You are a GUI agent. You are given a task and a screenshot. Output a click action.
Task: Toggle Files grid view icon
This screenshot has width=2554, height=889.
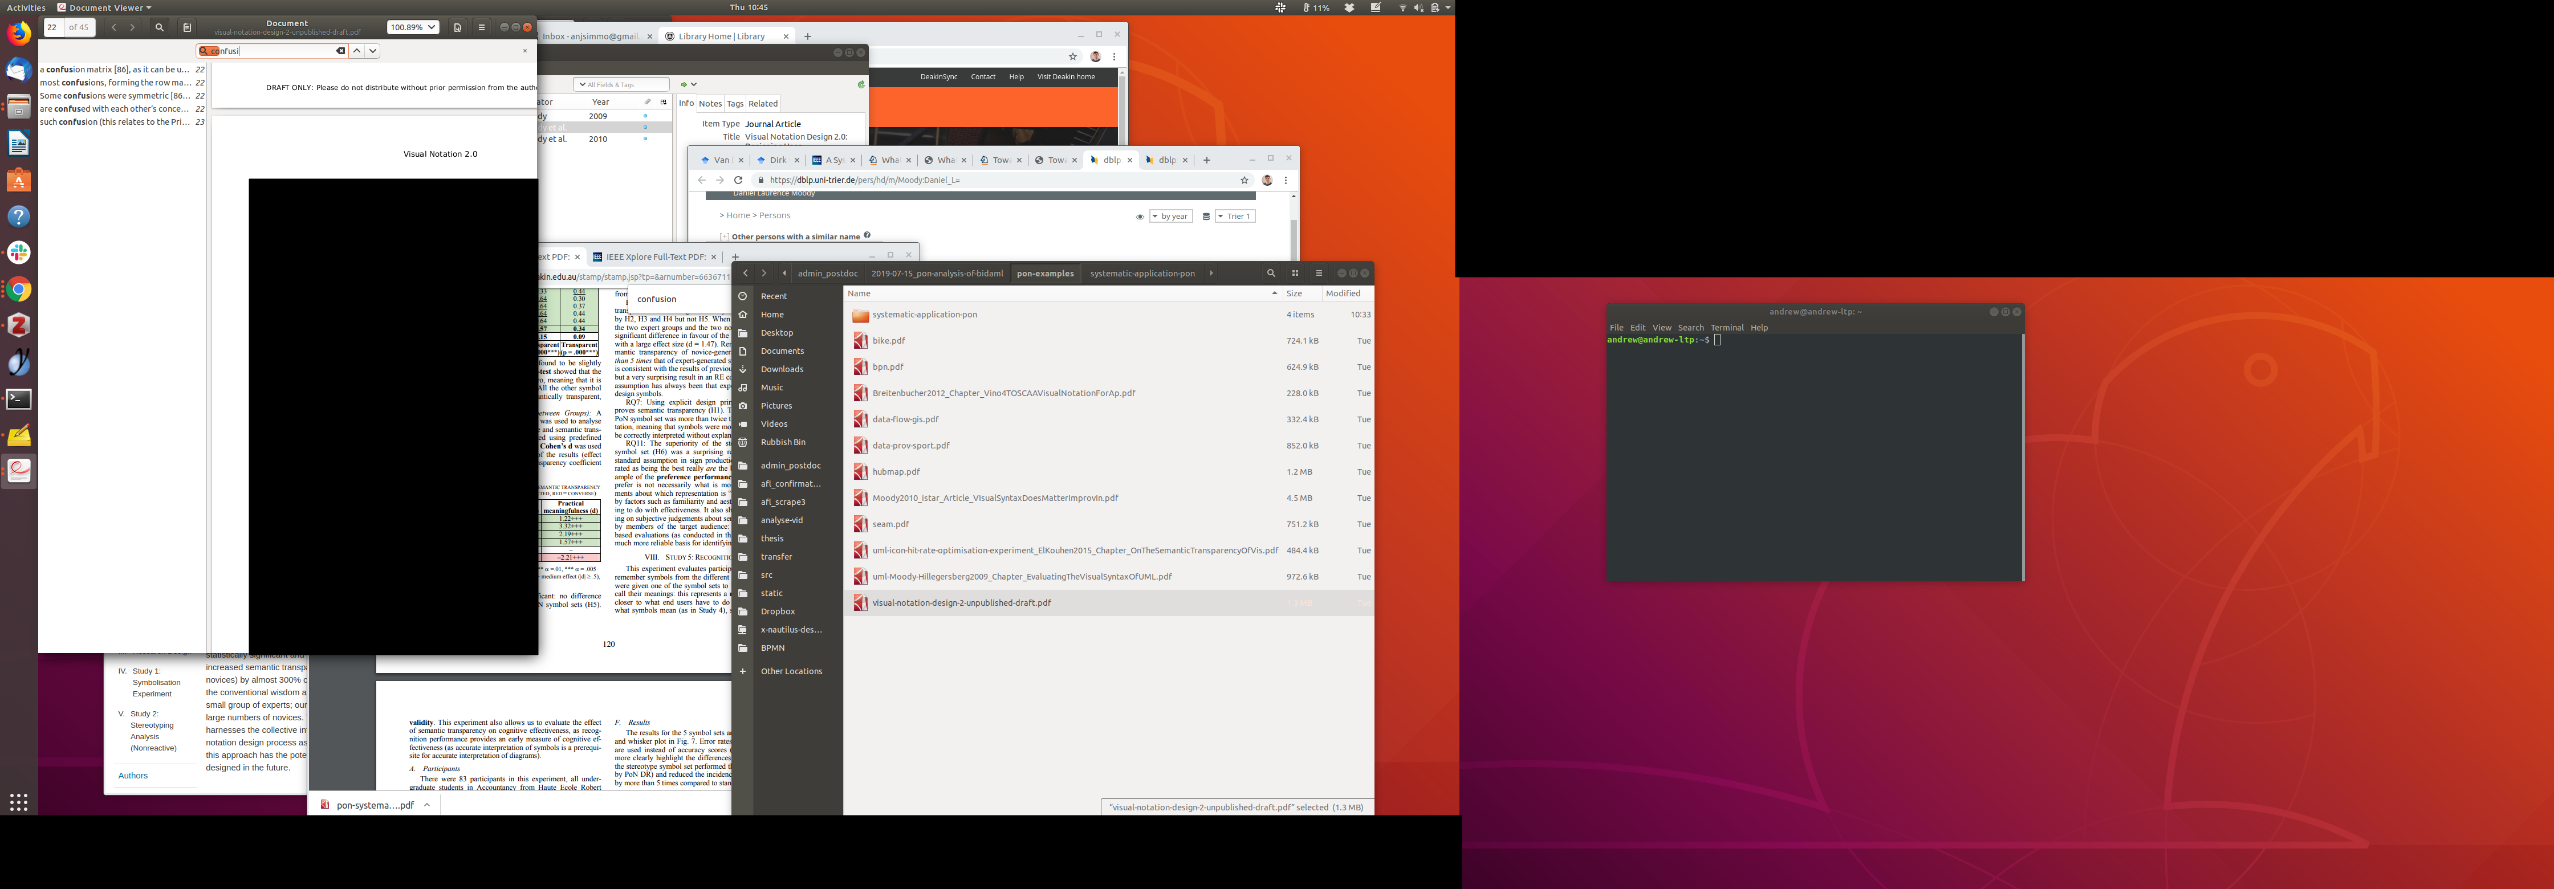tap(1295, 274)
